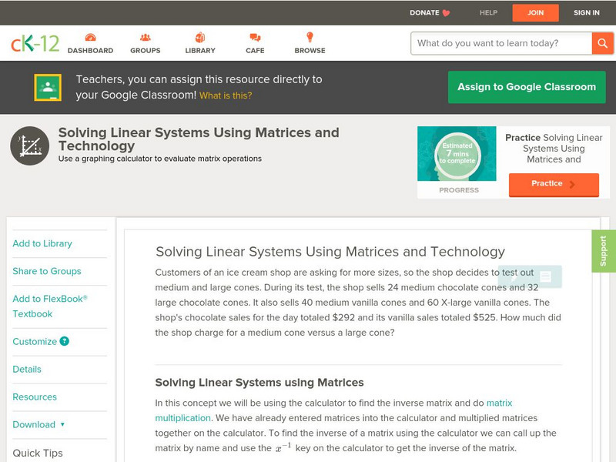
Task: Select Add to Library in sidebar
Action: 42,243
